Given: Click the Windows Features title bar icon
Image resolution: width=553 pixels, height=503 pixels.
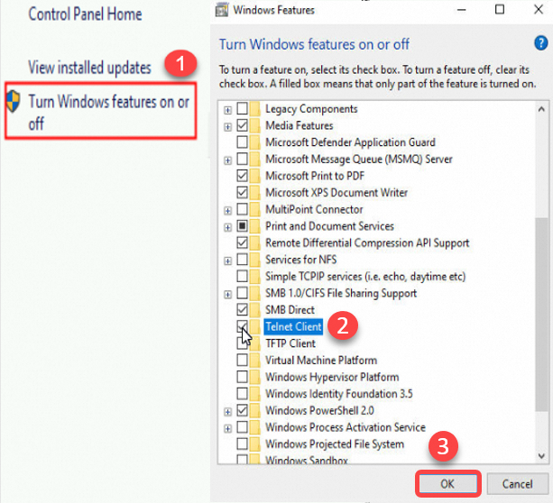Looking at the screenshot, I should click(222, 10).
